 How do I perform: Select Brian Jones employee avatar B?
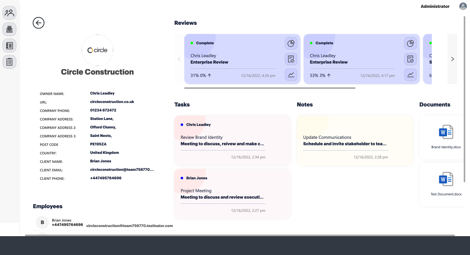42,222
